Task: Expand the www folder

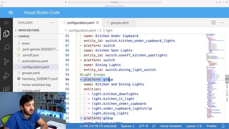Action: click(26, 43)
